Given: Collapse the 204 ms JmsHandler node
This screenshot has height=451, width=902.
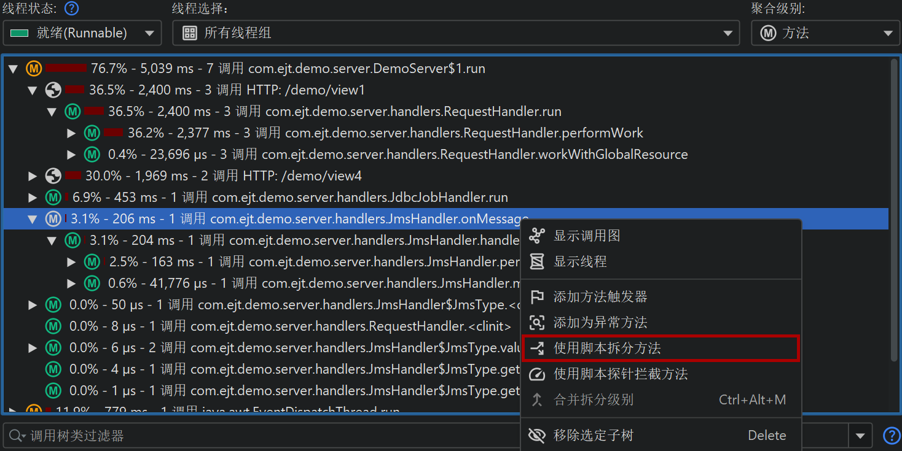Looking at the screenshot, I should [52, 241].
